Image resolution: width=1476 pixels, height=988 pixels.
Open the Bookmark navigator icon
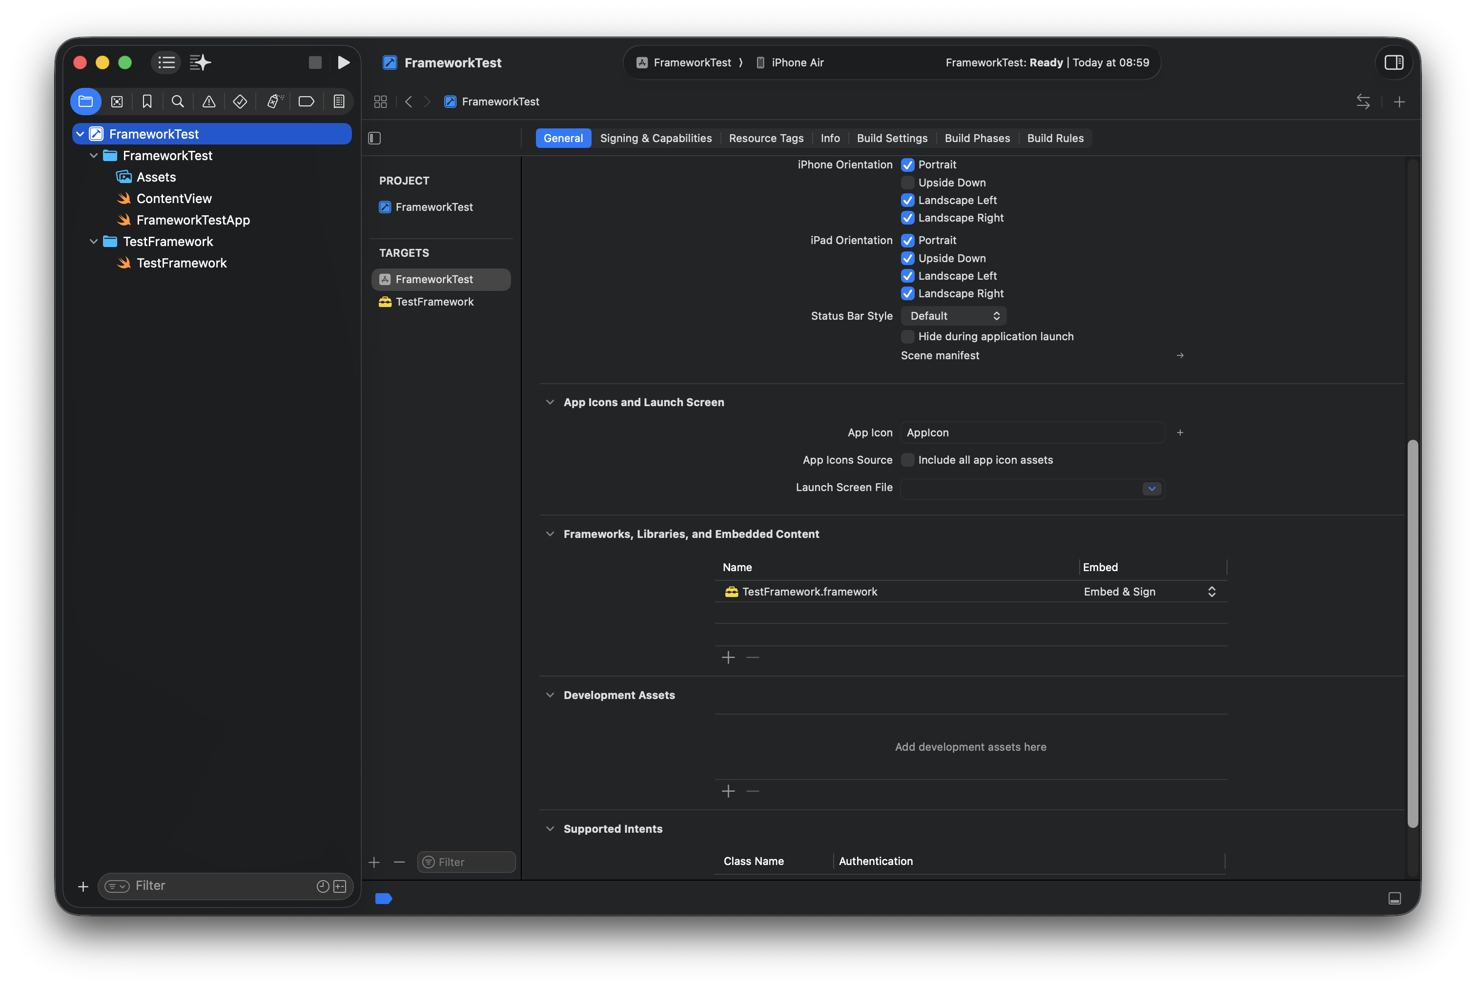(147, 102)
